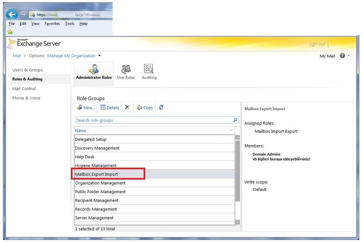Create a new role group with New
363x243 pixels.
click(86, 108)
